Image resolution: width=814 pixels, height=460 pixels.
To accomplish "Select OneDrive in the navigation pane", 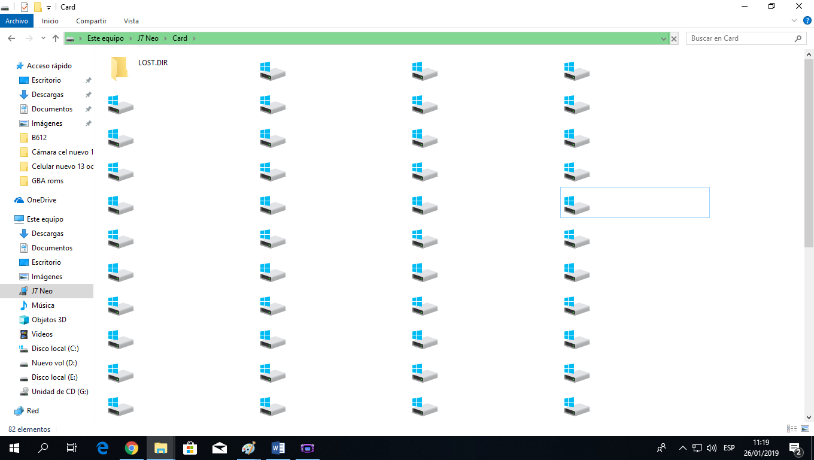I will point(41,200).
